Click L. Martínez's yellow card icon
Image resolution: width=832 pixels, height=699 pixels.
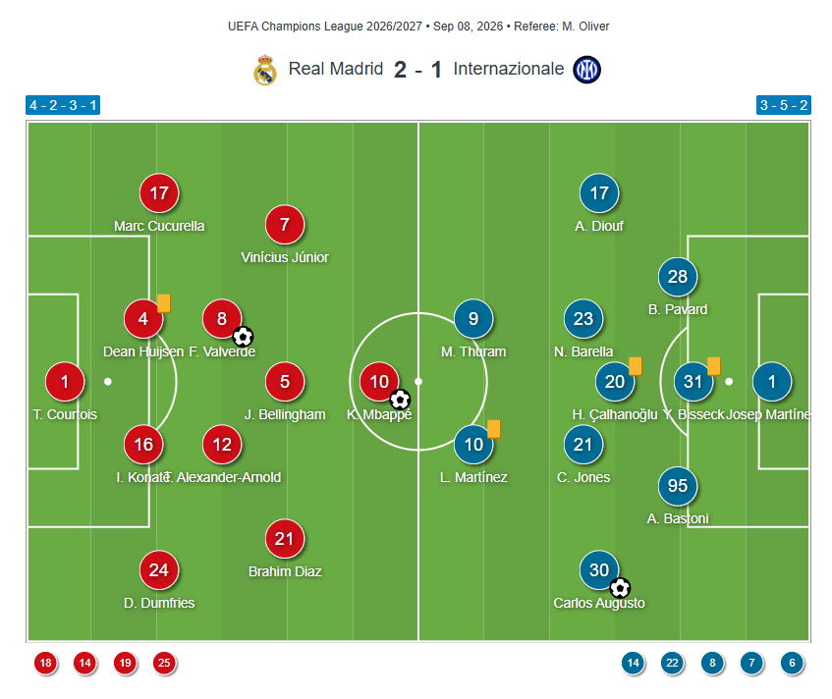[x=493, y=428]
